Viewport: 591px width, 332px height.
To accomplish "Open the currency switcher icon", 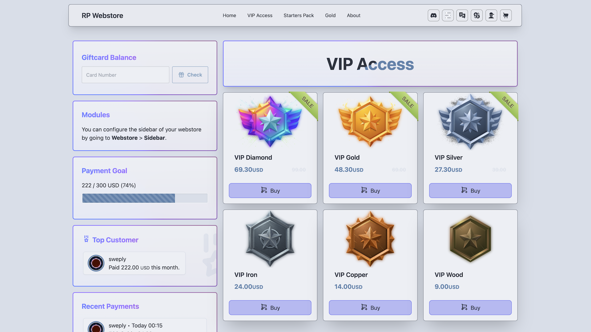I will (x=476, y=15).
